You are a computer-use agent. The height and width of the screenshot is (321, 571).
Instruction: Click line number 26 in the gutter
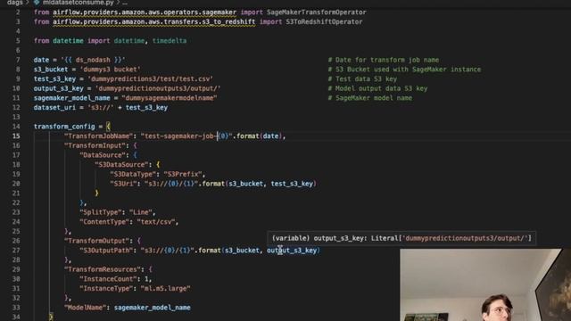pos(16,241)
